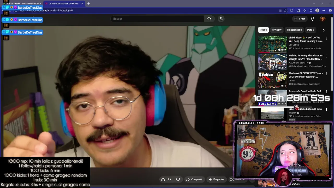Viewport: 334px width, 188px height.
Task: Click the Compartir share button
Action: pyautogui.click(x=194, y=179)
